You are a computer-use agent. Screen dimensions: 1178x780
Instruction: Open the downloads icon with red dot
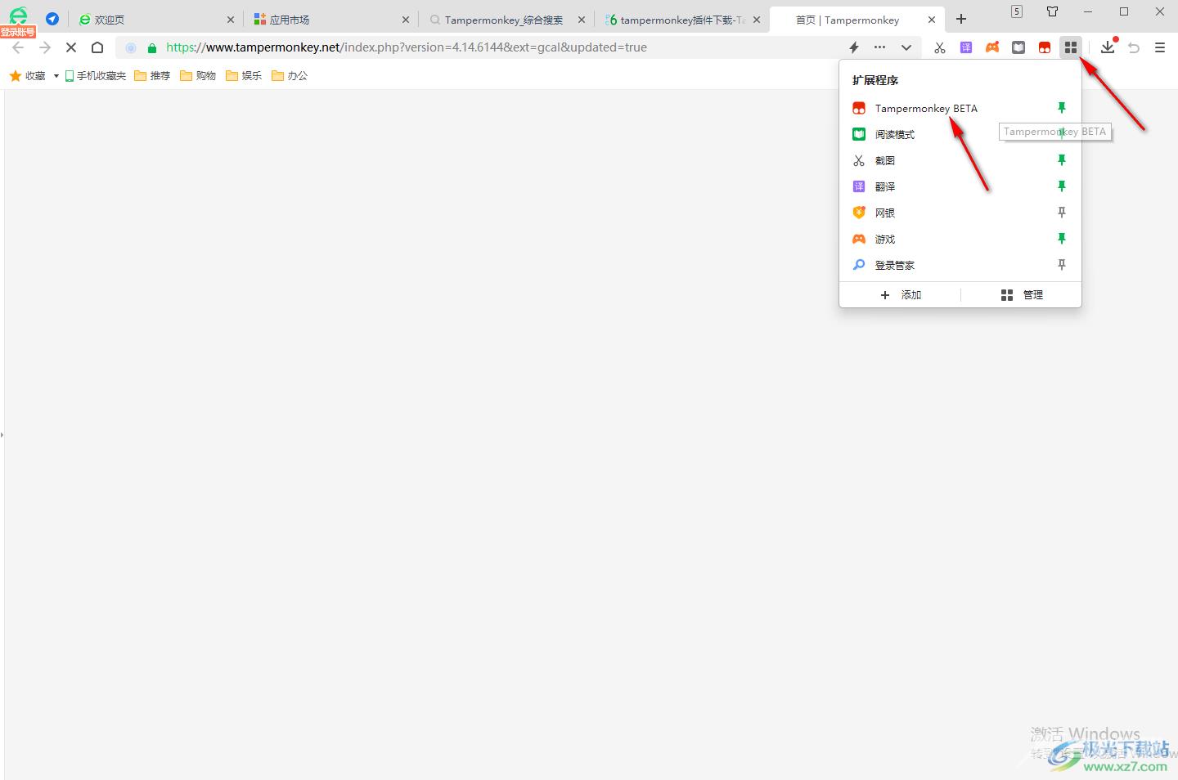click(1108, 47)
